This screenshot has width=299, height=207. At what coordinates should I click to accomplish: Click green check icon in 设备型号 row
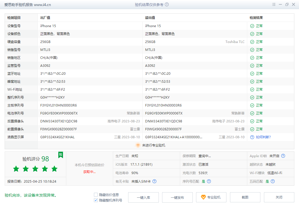(x=252, y=26)
